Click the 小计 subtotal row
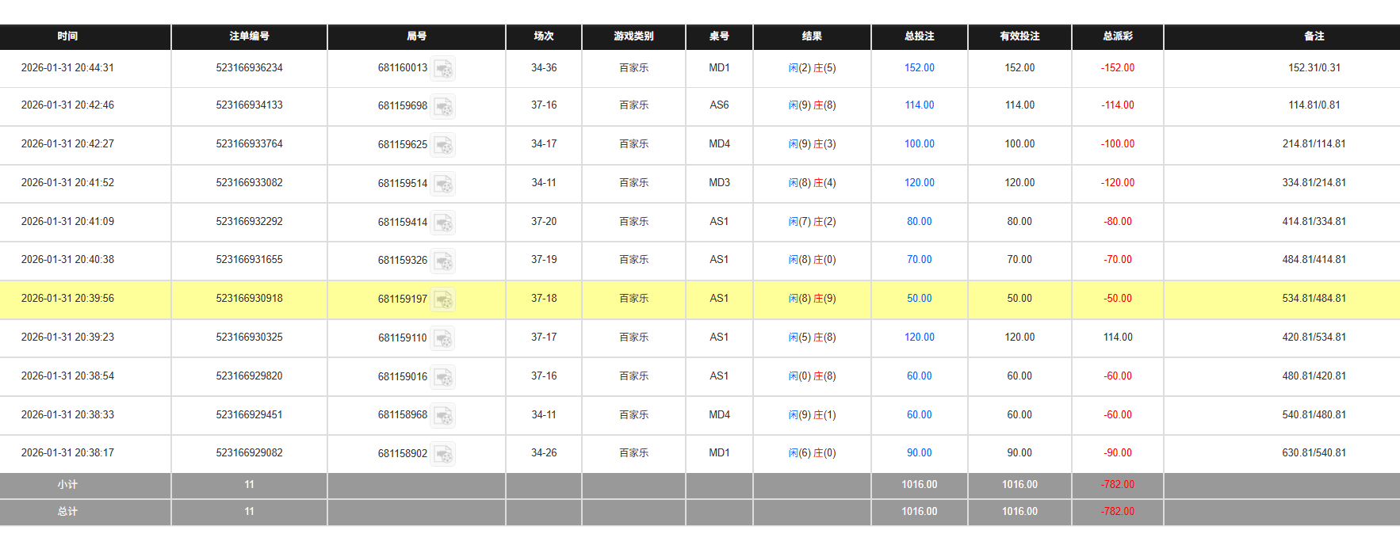Screen dimensions: 1400x553 click(x=67, y=484)
